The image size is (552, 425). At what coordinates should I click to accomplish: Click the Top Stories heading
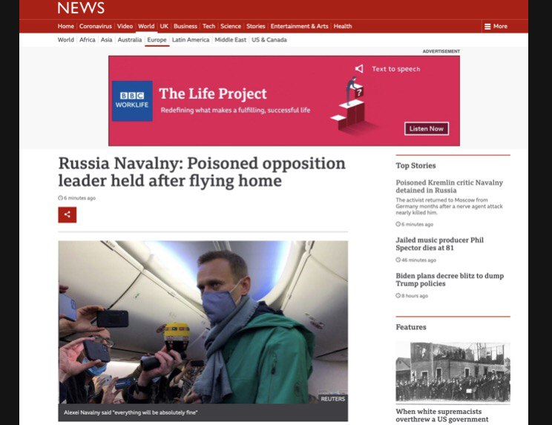point(415,165)
